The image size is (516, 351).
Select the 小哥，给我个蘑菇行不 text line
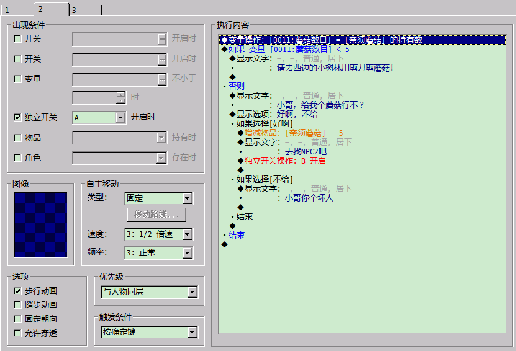pyautogui.click(x=363, y=105)
